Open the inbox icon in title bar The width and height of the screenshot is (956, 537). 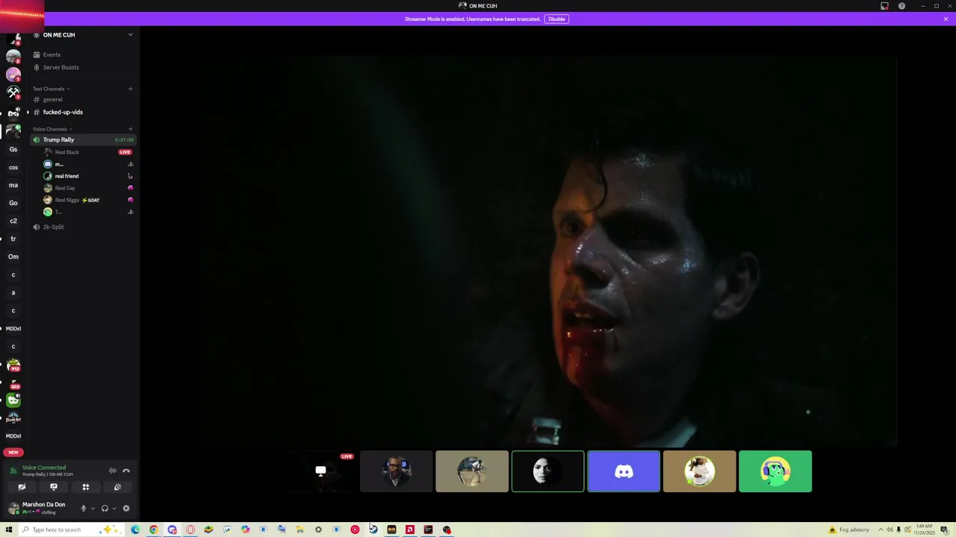(884, 6)
